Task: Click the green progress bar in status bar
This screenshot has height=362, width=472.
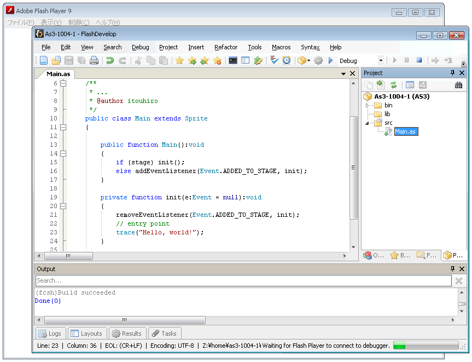Action: click(426, 346)
